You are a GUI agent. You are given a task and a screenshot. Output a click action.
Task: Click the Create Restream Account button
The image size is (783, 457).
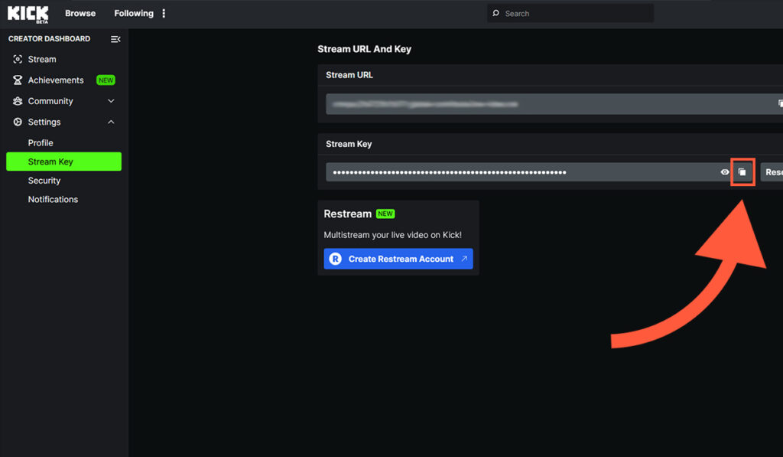pos(398,259)
